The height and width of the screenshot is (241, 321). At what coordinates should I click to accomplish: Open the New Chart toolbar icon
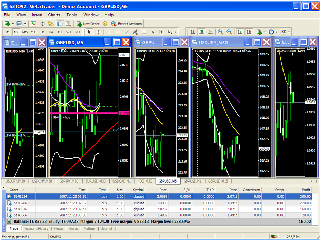pos(7,24)
